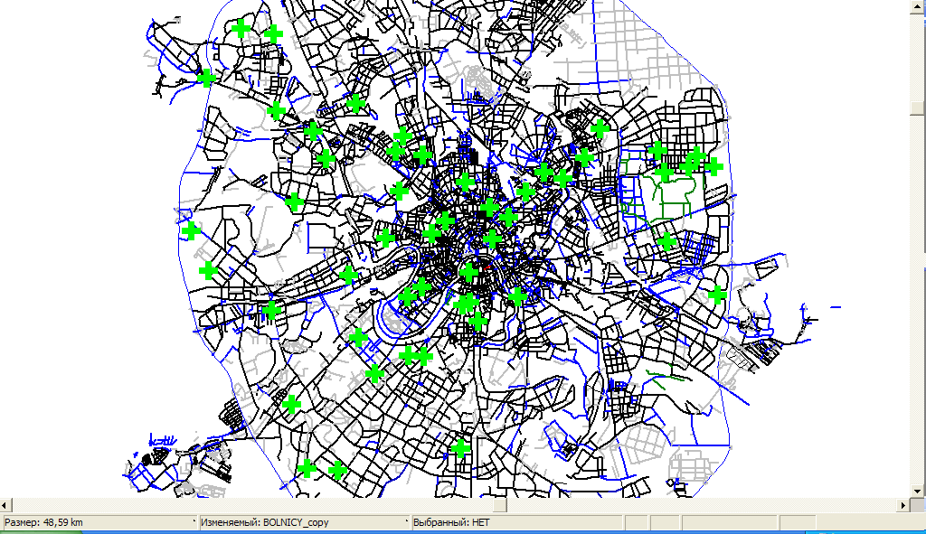
Task: Click the vertical scrollbar down arrow
Action: (917, 491)
